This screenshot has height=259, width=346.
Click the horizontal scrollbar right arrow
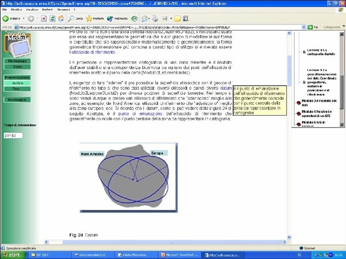284,242
